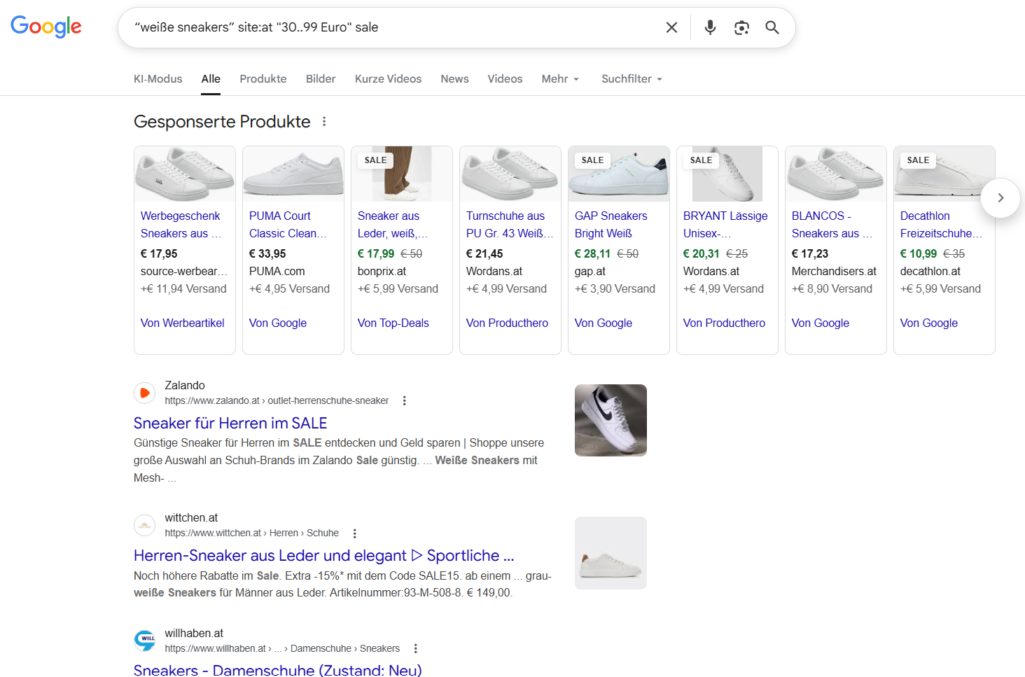Open options for Gesponserte Produkte

[324, 121]
